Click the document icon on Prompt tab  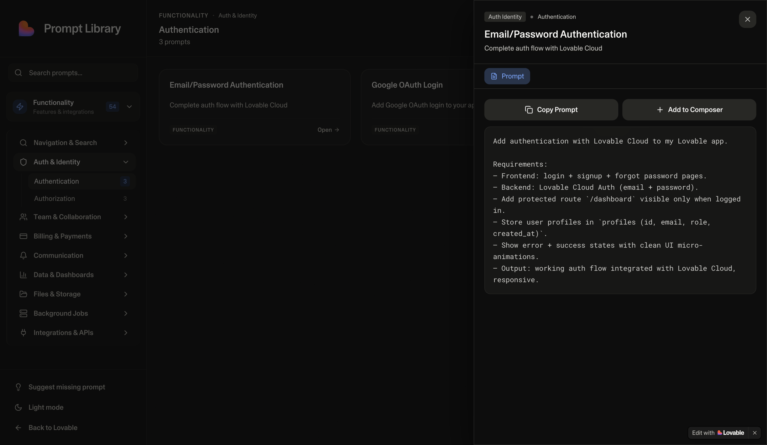pos(494,76)
